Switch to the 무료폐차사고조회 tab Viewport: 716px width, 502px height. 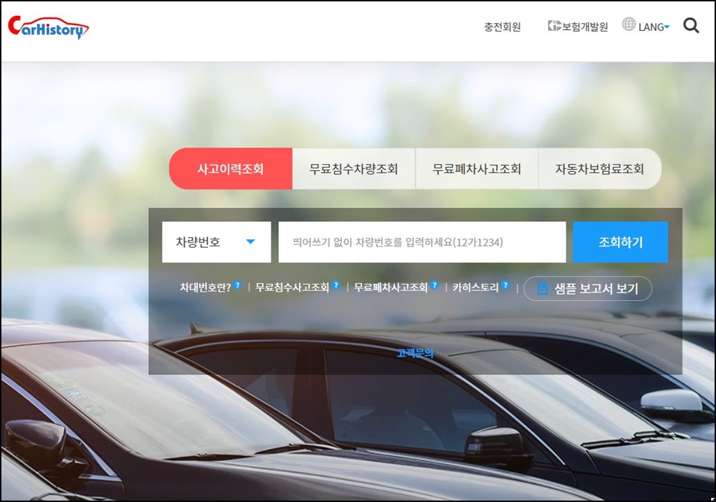[x=478, y=168]
